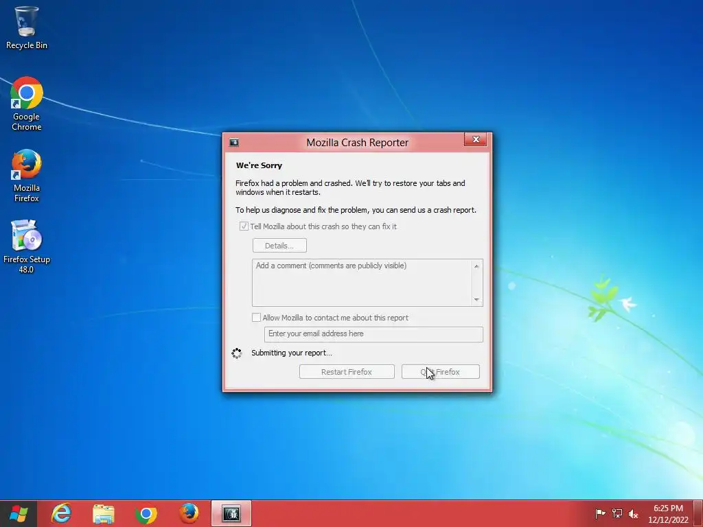Open Internet Explorer from the taskbar

[x=61, y=513]
